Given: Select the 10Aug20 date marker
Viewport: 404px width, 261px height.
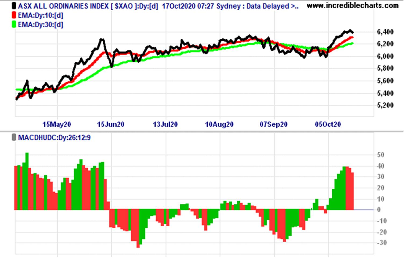Looking at the screenshot, I should [219, 124].
